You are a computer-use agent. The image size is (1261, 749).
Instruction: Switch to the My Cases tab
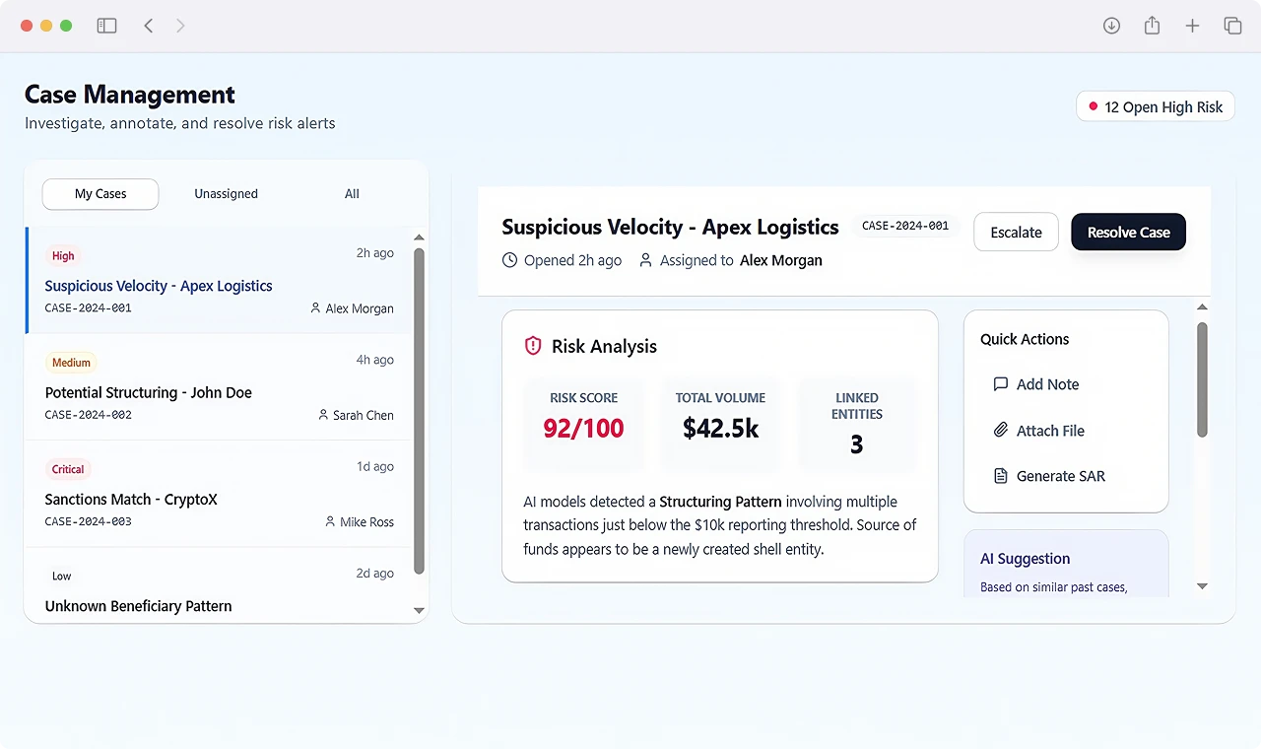pyautogui.click(x=100, y=194)
